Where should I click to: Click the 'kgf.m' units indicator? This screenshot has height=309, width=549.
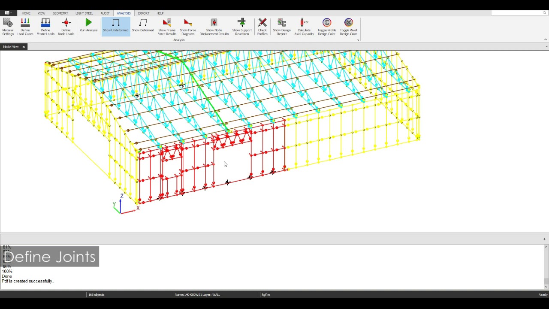click(x=266, y=294)
